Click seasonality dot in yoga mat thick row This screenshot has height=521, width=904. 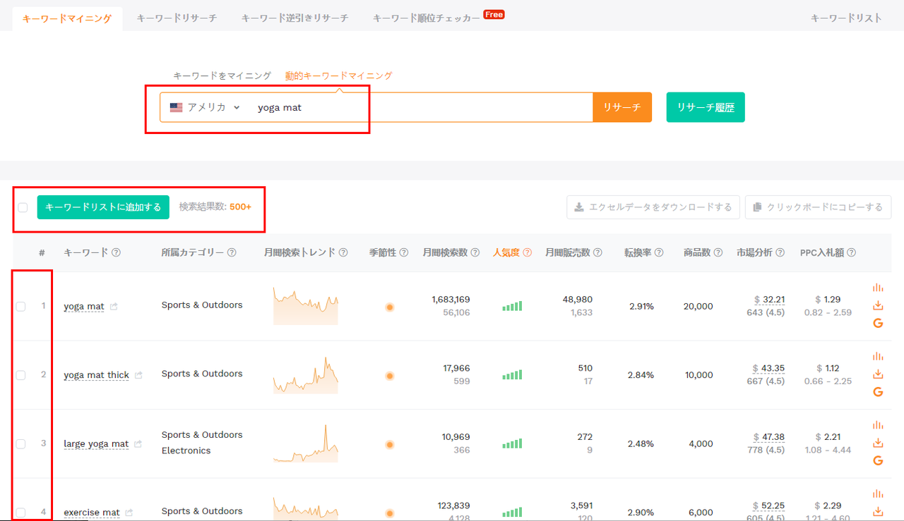tap(389, 376)
